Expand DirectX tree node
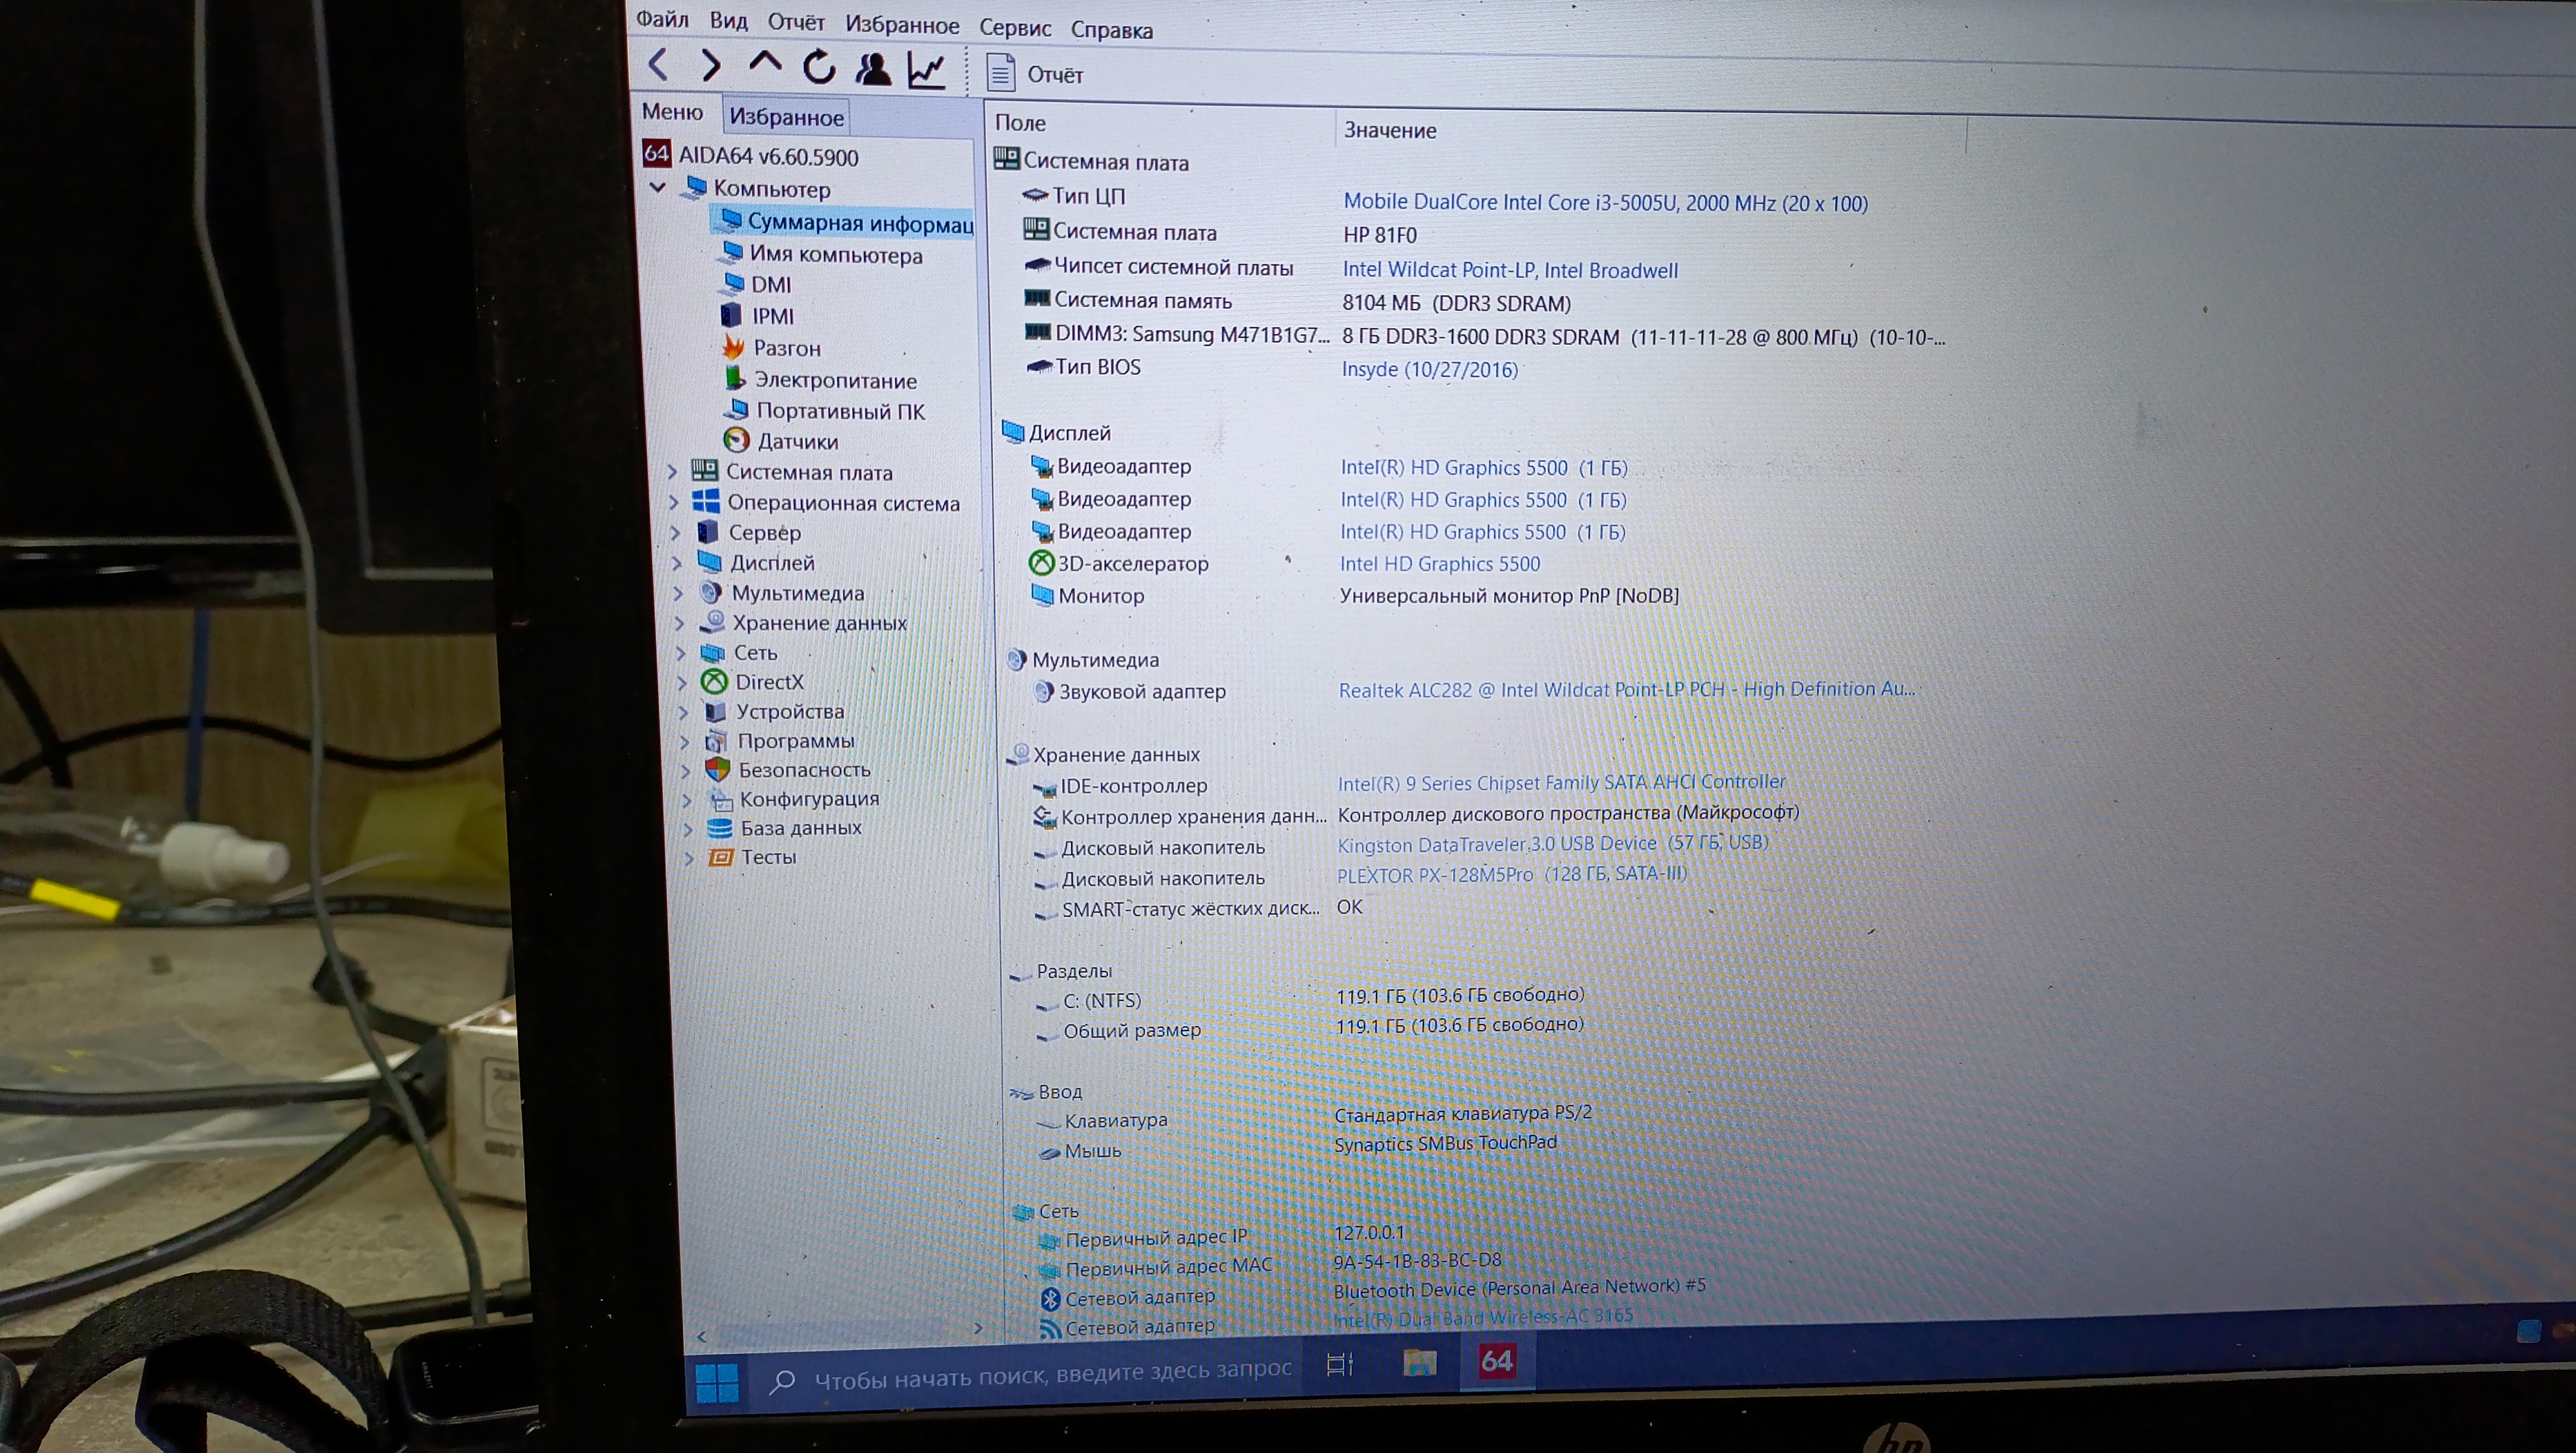Screen dimensions: 2576x1453 (682, 682)
